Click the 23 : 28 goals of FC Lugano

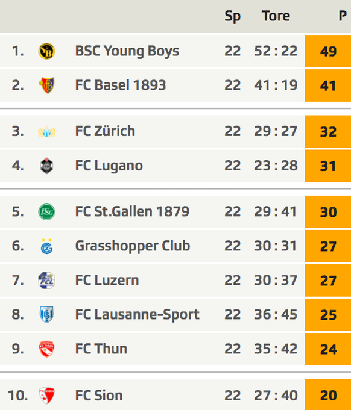pyautogui.click(x=276, y=166)
